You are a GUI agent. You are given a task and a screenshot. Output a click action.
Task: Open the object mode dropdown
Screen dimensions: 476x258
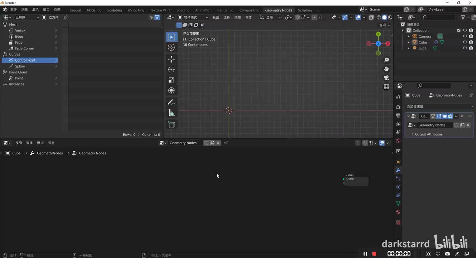pos(193,17)
